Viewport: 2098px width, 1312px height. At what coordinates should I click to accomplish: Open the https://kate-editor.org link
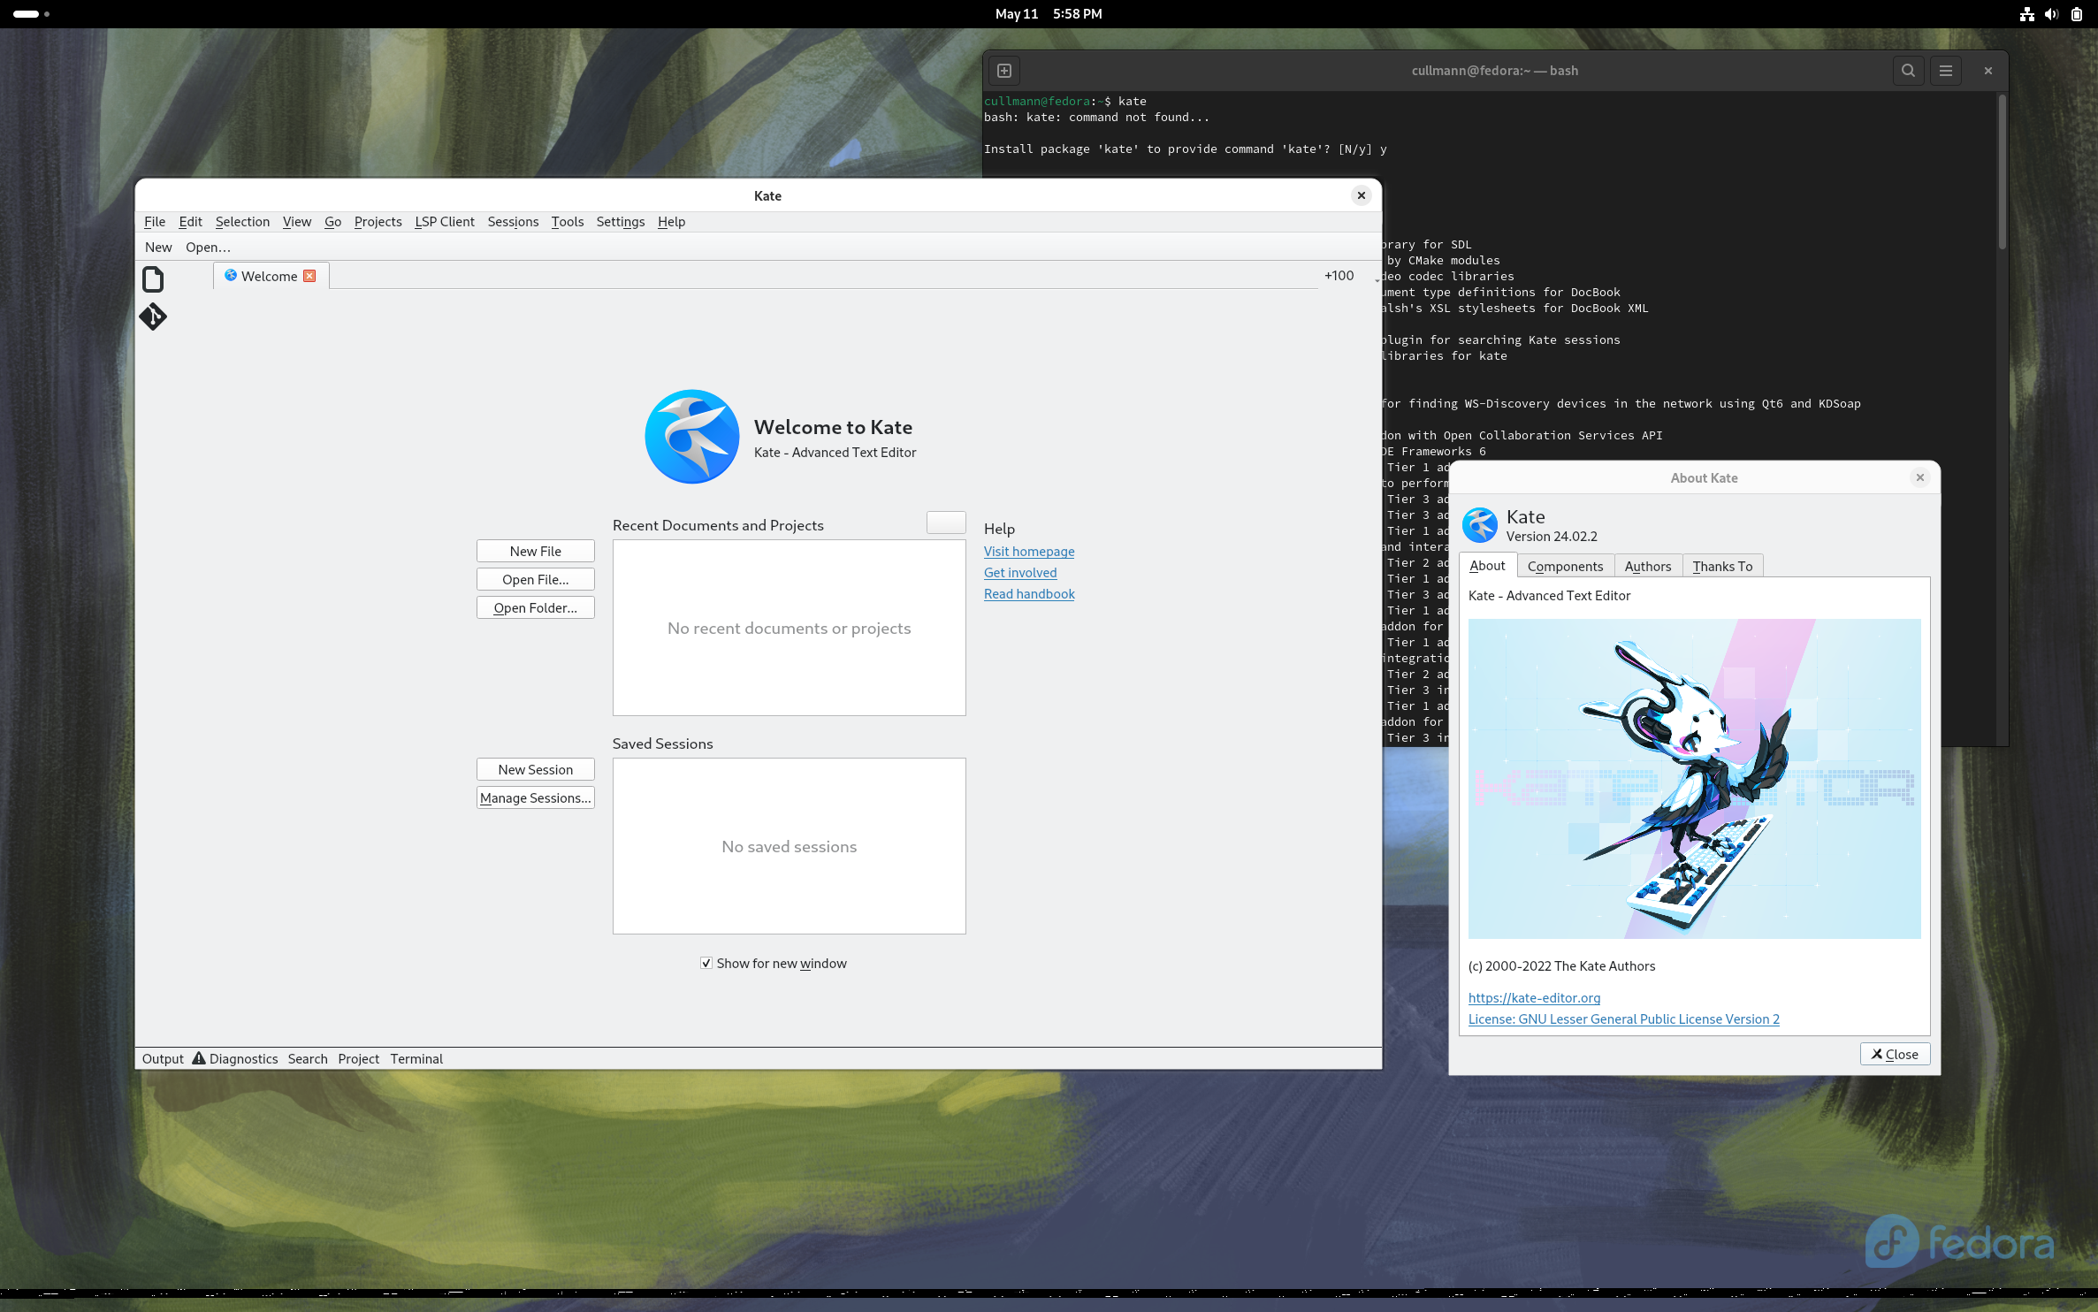1534,997
